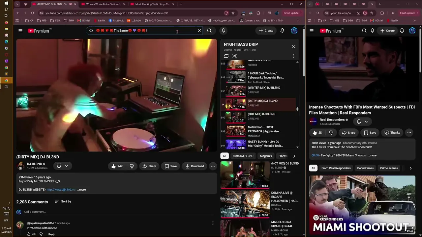422x237 pixels.
Task: Click Share button under DJ BL3ND video
Action: [149, 166]
